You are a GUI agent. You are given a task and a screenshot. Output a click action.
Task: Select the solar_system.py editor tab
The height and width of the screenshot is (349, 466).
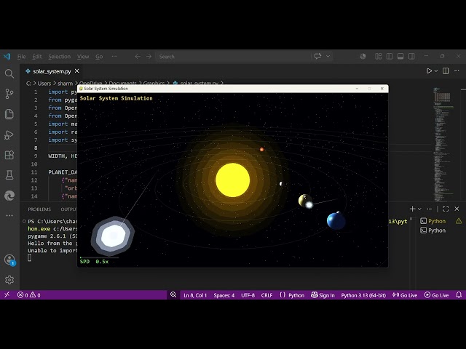pyautogui.click(x=52, y=71)
